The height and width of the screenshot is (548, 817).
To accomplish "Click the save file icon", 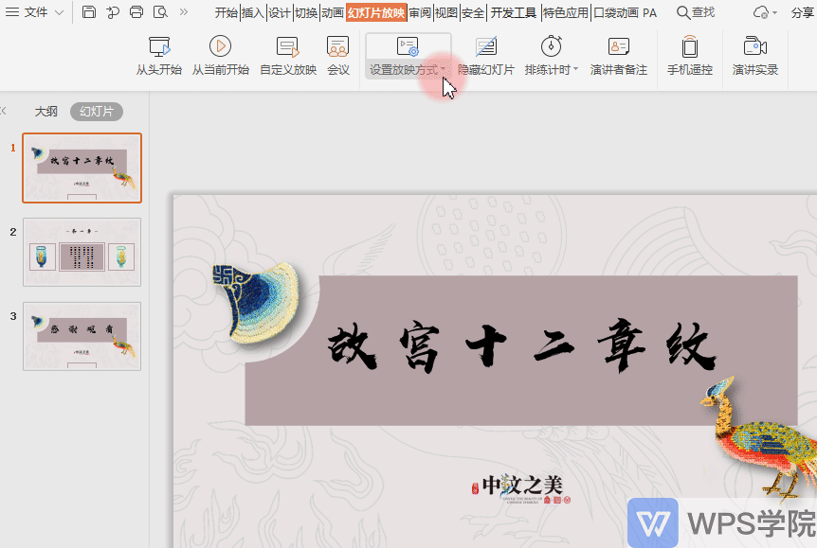I will click(88, 12).
